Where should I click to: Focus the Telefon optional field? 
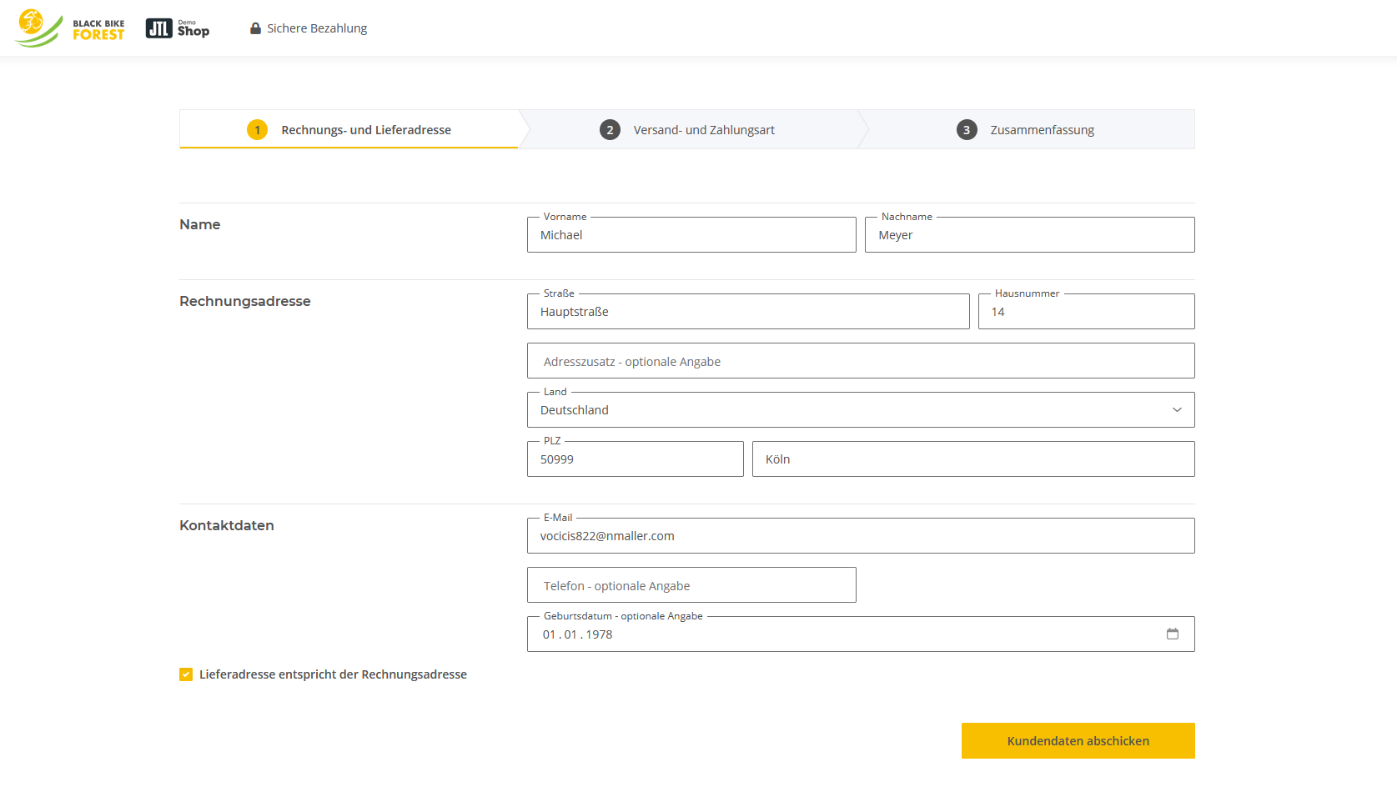(691, 585)
